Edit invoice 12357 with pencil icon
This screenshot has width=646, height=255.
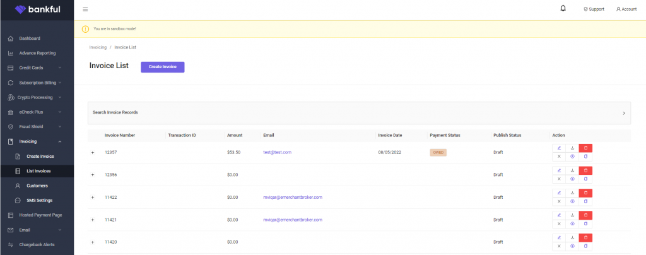559,148
